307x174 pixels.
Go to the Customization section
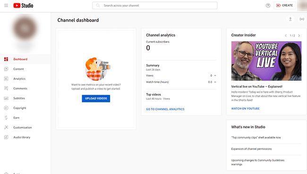[25, 127]
